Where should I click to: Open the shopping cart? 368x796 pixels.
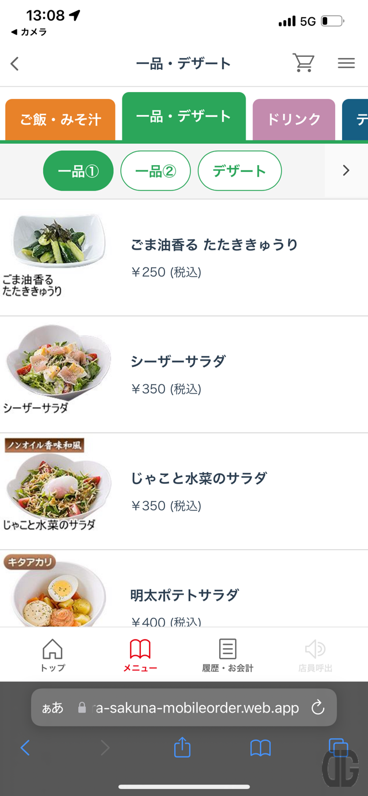click(x=303, y=63)
